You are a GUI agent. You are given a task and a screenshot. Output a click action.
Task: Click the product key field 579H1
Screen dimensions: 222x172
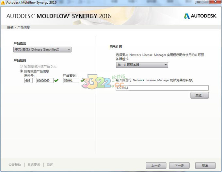(x=71, y=81)
